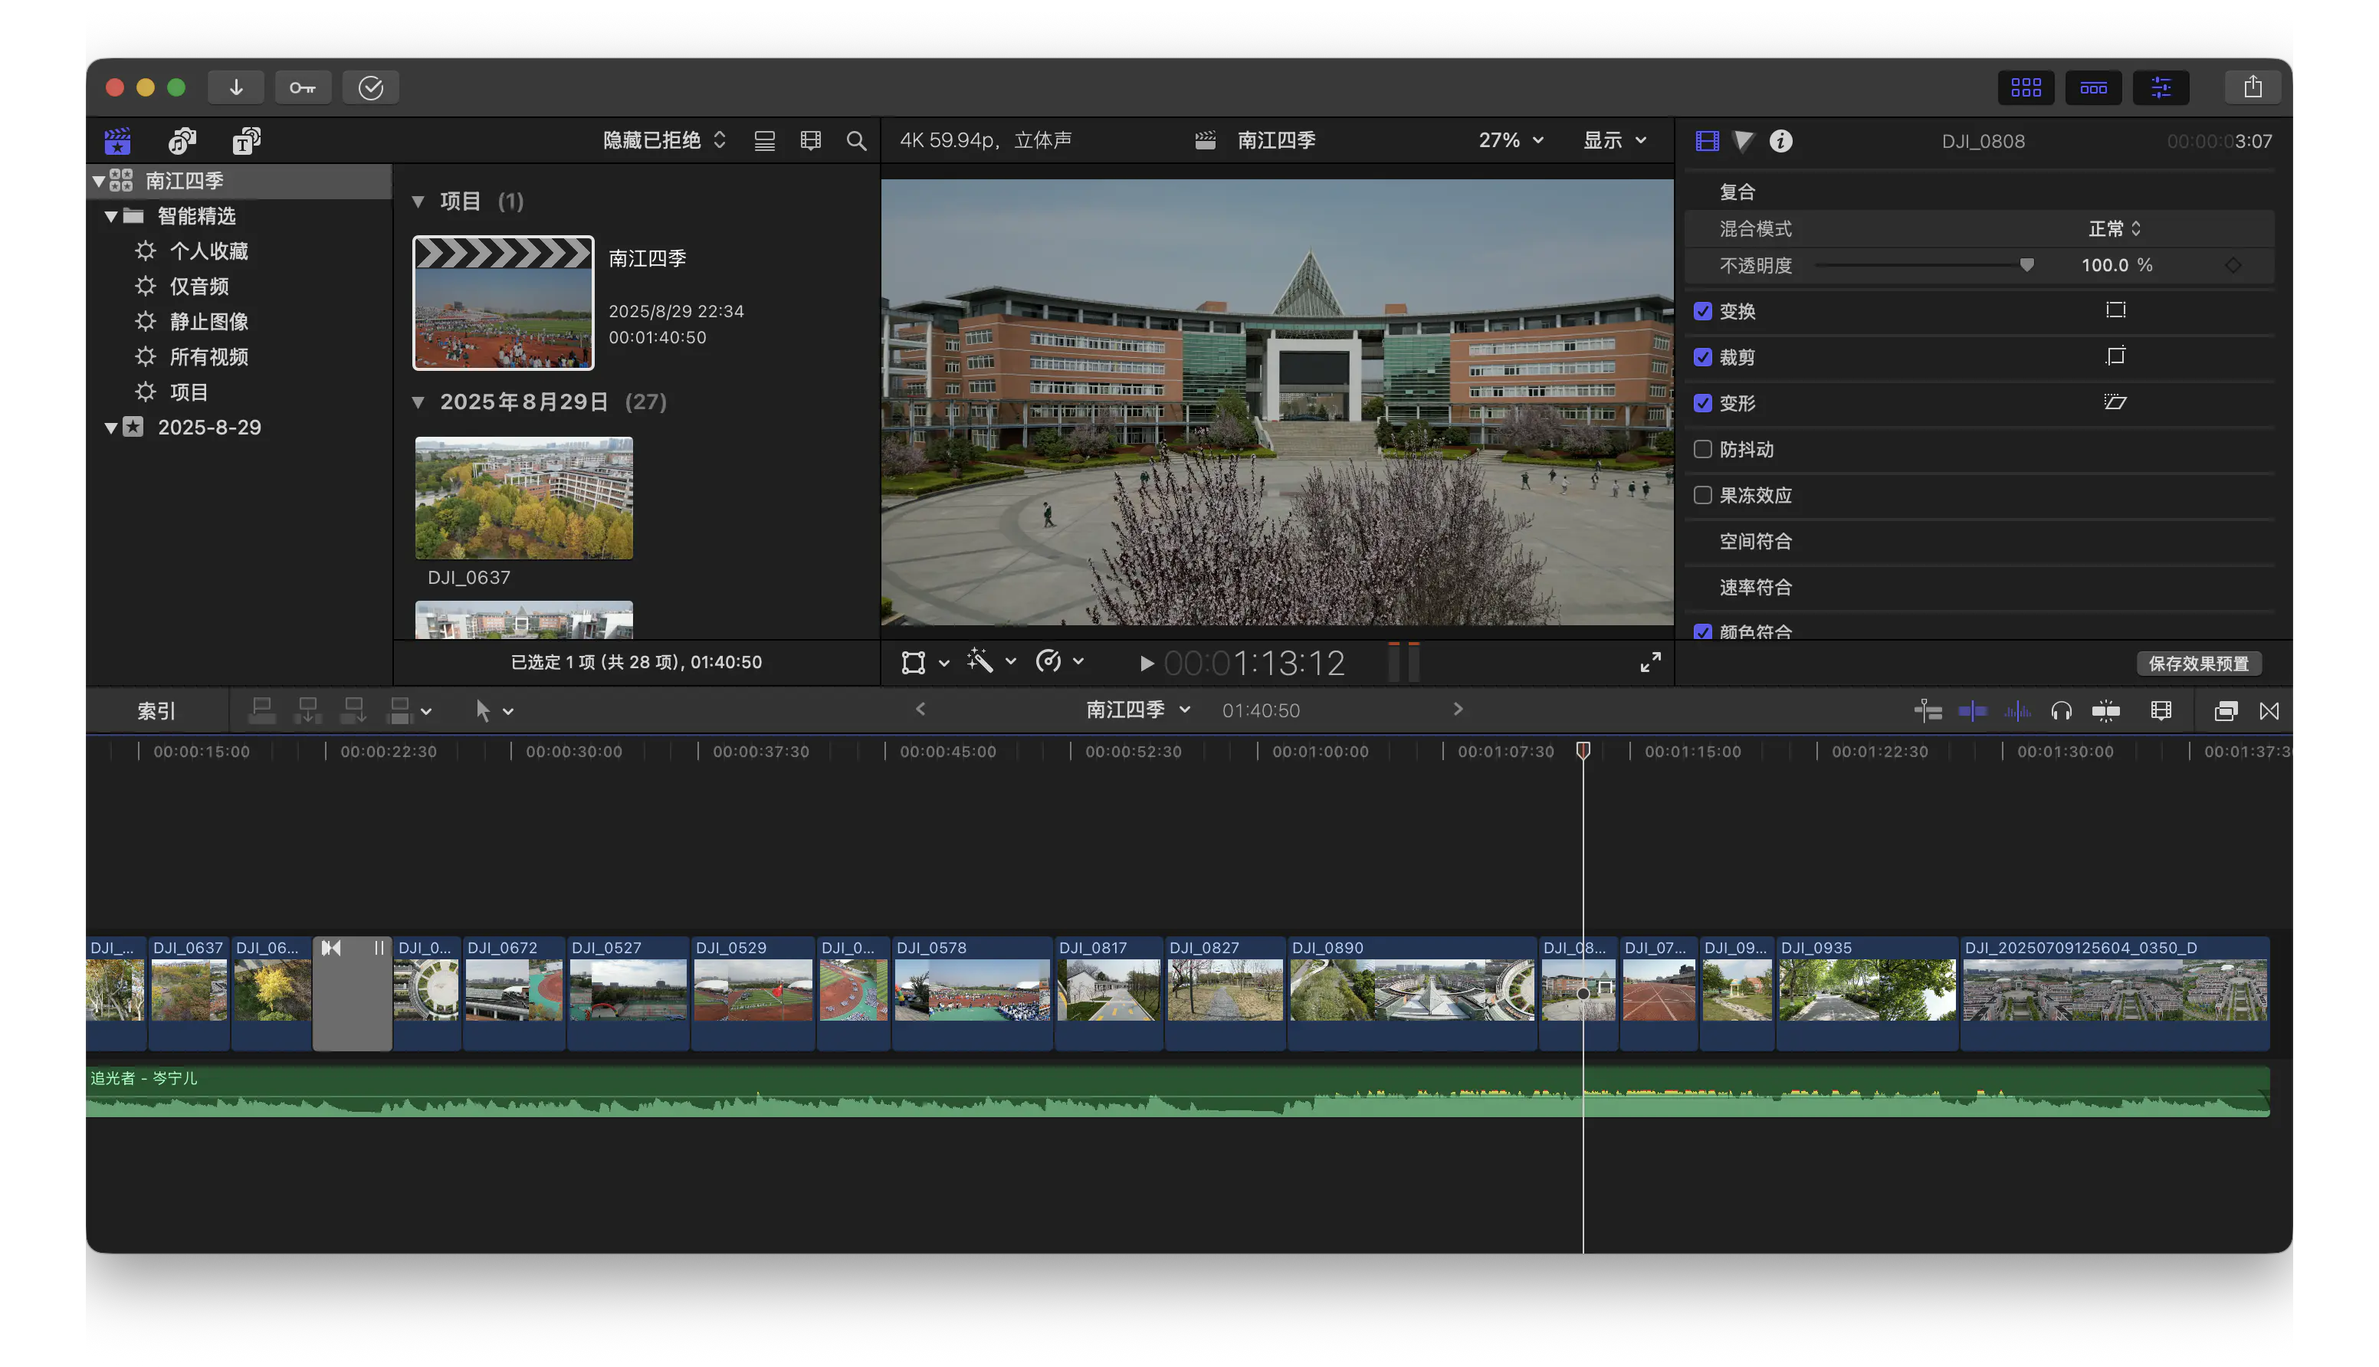Click the 保存效果预置 button
This screenshot has width=2379, height=1367.
[x=2198, y=663]
